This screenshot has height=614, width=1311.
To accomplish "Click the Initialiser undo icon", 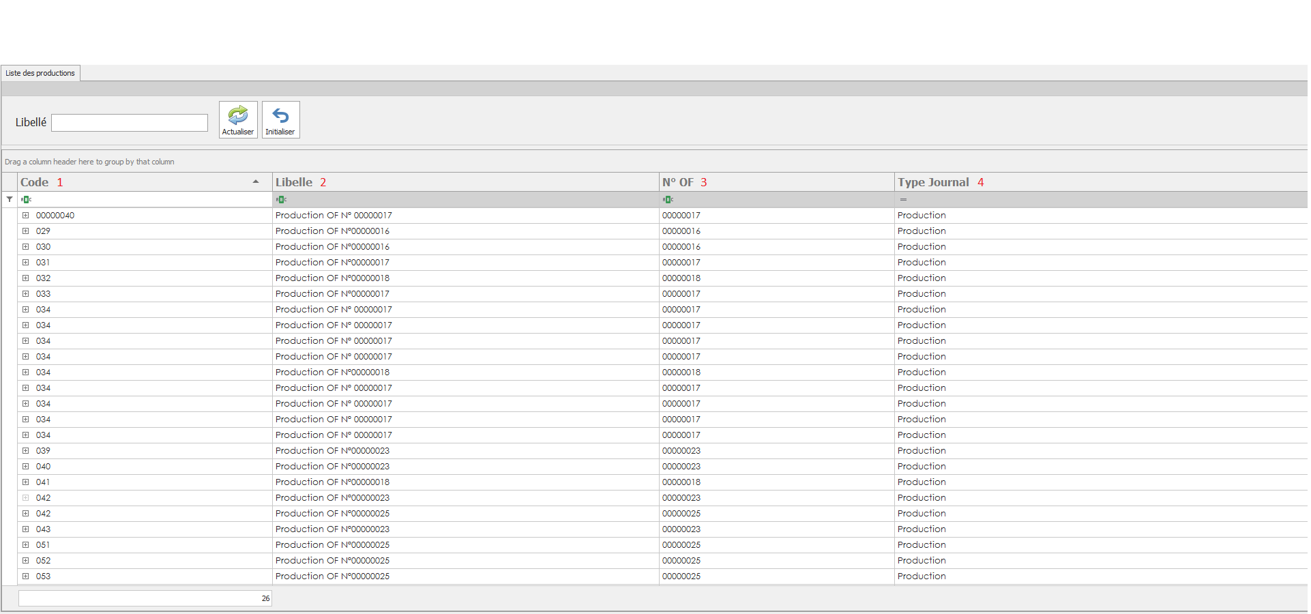I will [x=280, y=115].
